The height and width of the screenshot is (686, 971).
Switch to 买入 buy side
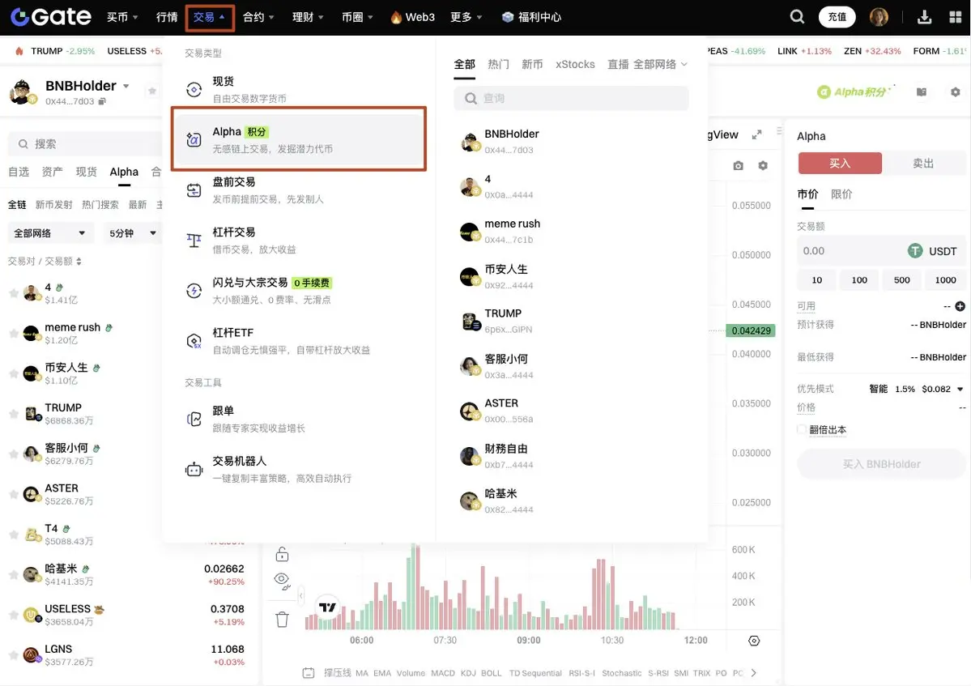pyautogui.click(x=840, y=164)
